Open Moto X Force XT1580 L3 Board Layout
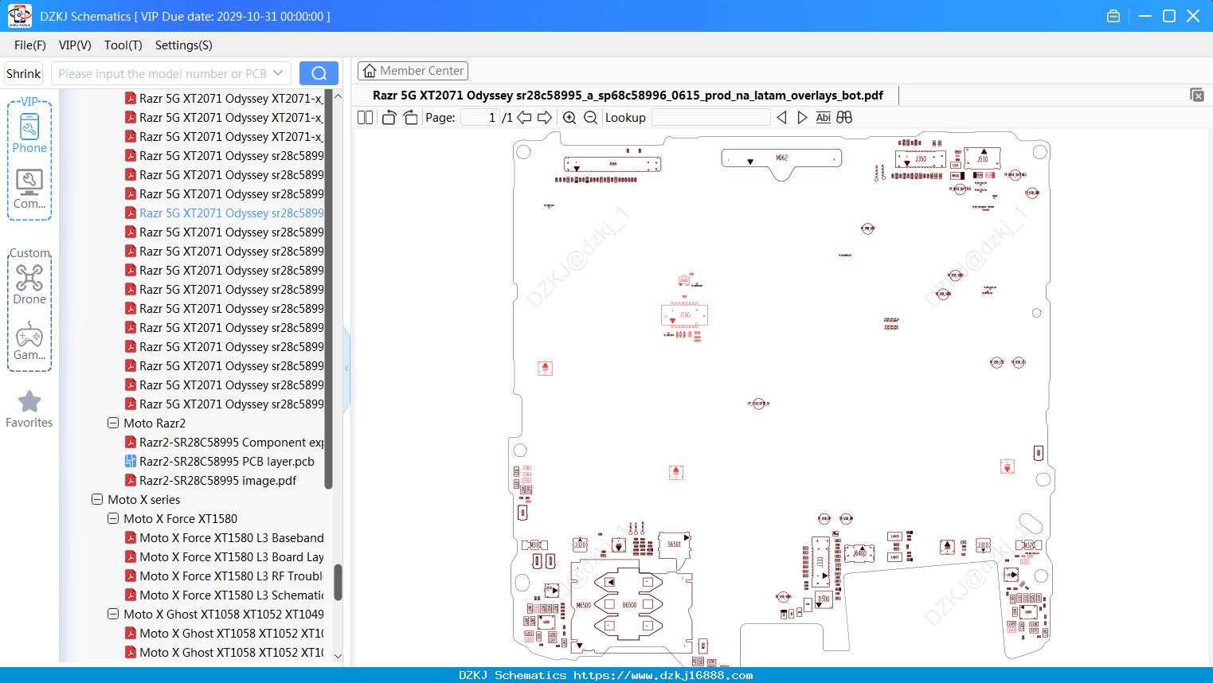1213x683 pixels. pyautogui.click(x=232, y=557)
